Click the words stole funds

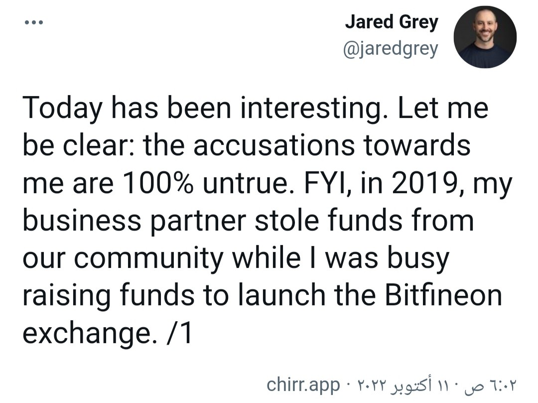[x=328, y=220]
